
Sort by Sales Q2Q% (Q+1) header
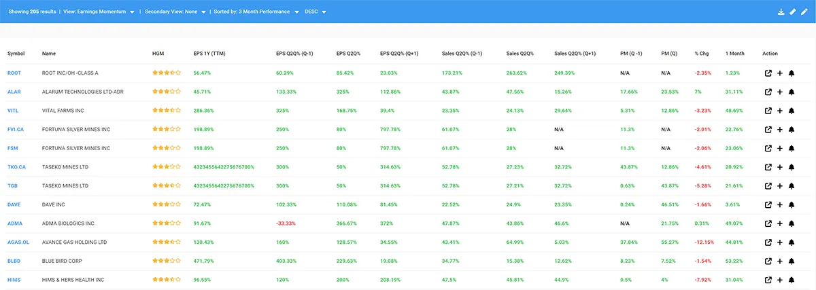pos(575,54)
